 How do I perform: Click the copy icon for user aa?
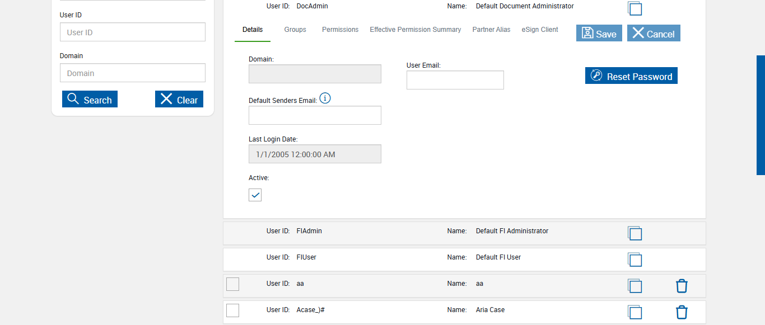pyautogui.click(x=635, y=286)
